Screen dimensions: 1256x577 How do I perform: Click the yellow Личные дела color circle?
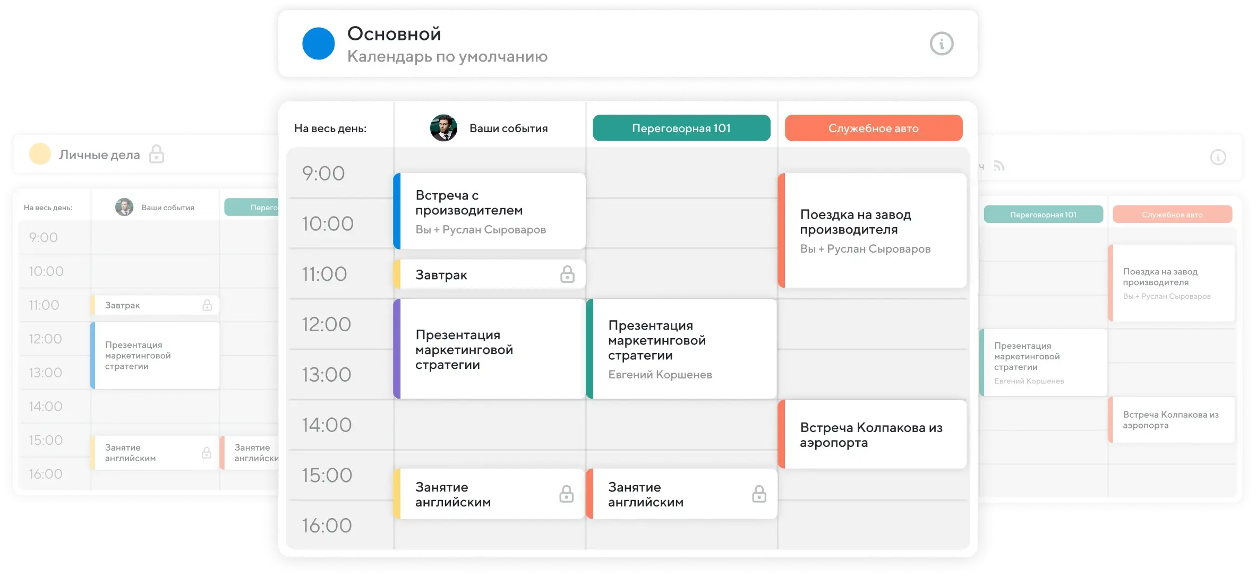(40, 154)
